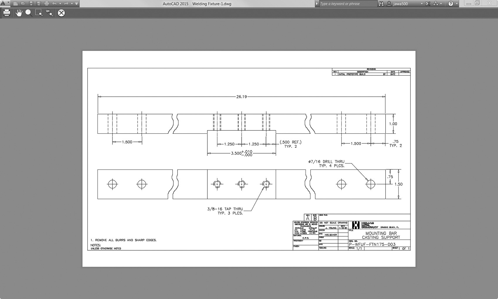Viewport: 498px width, 299px height.
Task: Click the DO NOT SCALE DRAWING label
Action: coord(333,223)
